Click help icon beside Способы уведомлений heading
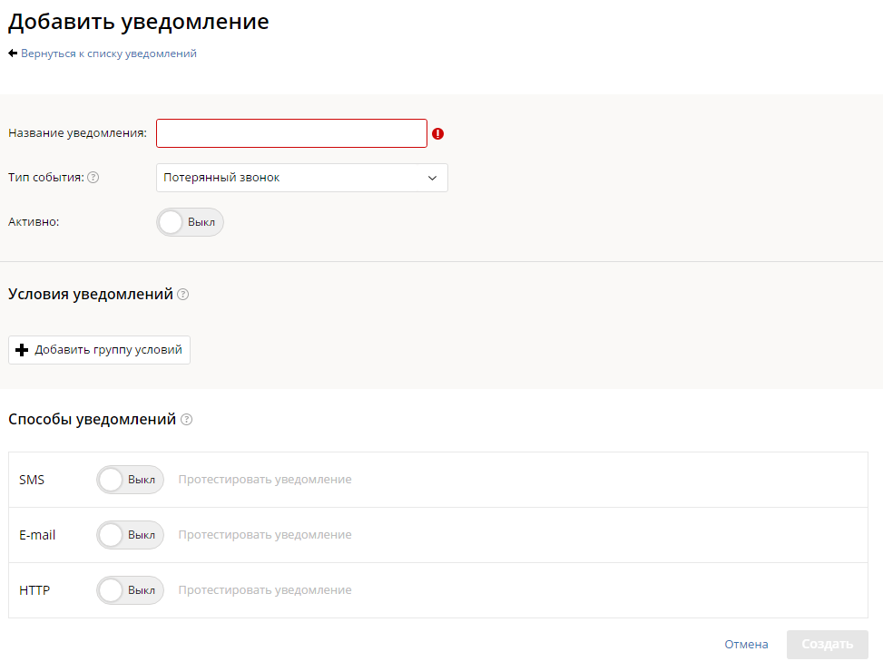The image size is (883, 671). click(x=186, y=420)
